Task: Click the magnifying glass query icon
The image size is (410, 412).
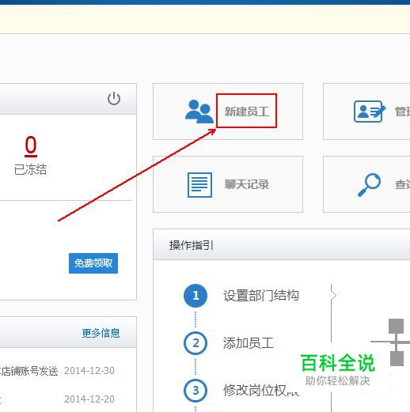Action: 369,184
